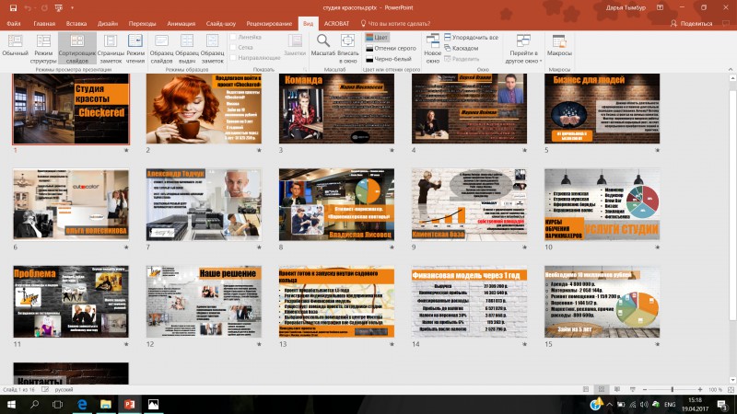
Task: Switch to Reading view (Режим чтения)
Action: 135,49
